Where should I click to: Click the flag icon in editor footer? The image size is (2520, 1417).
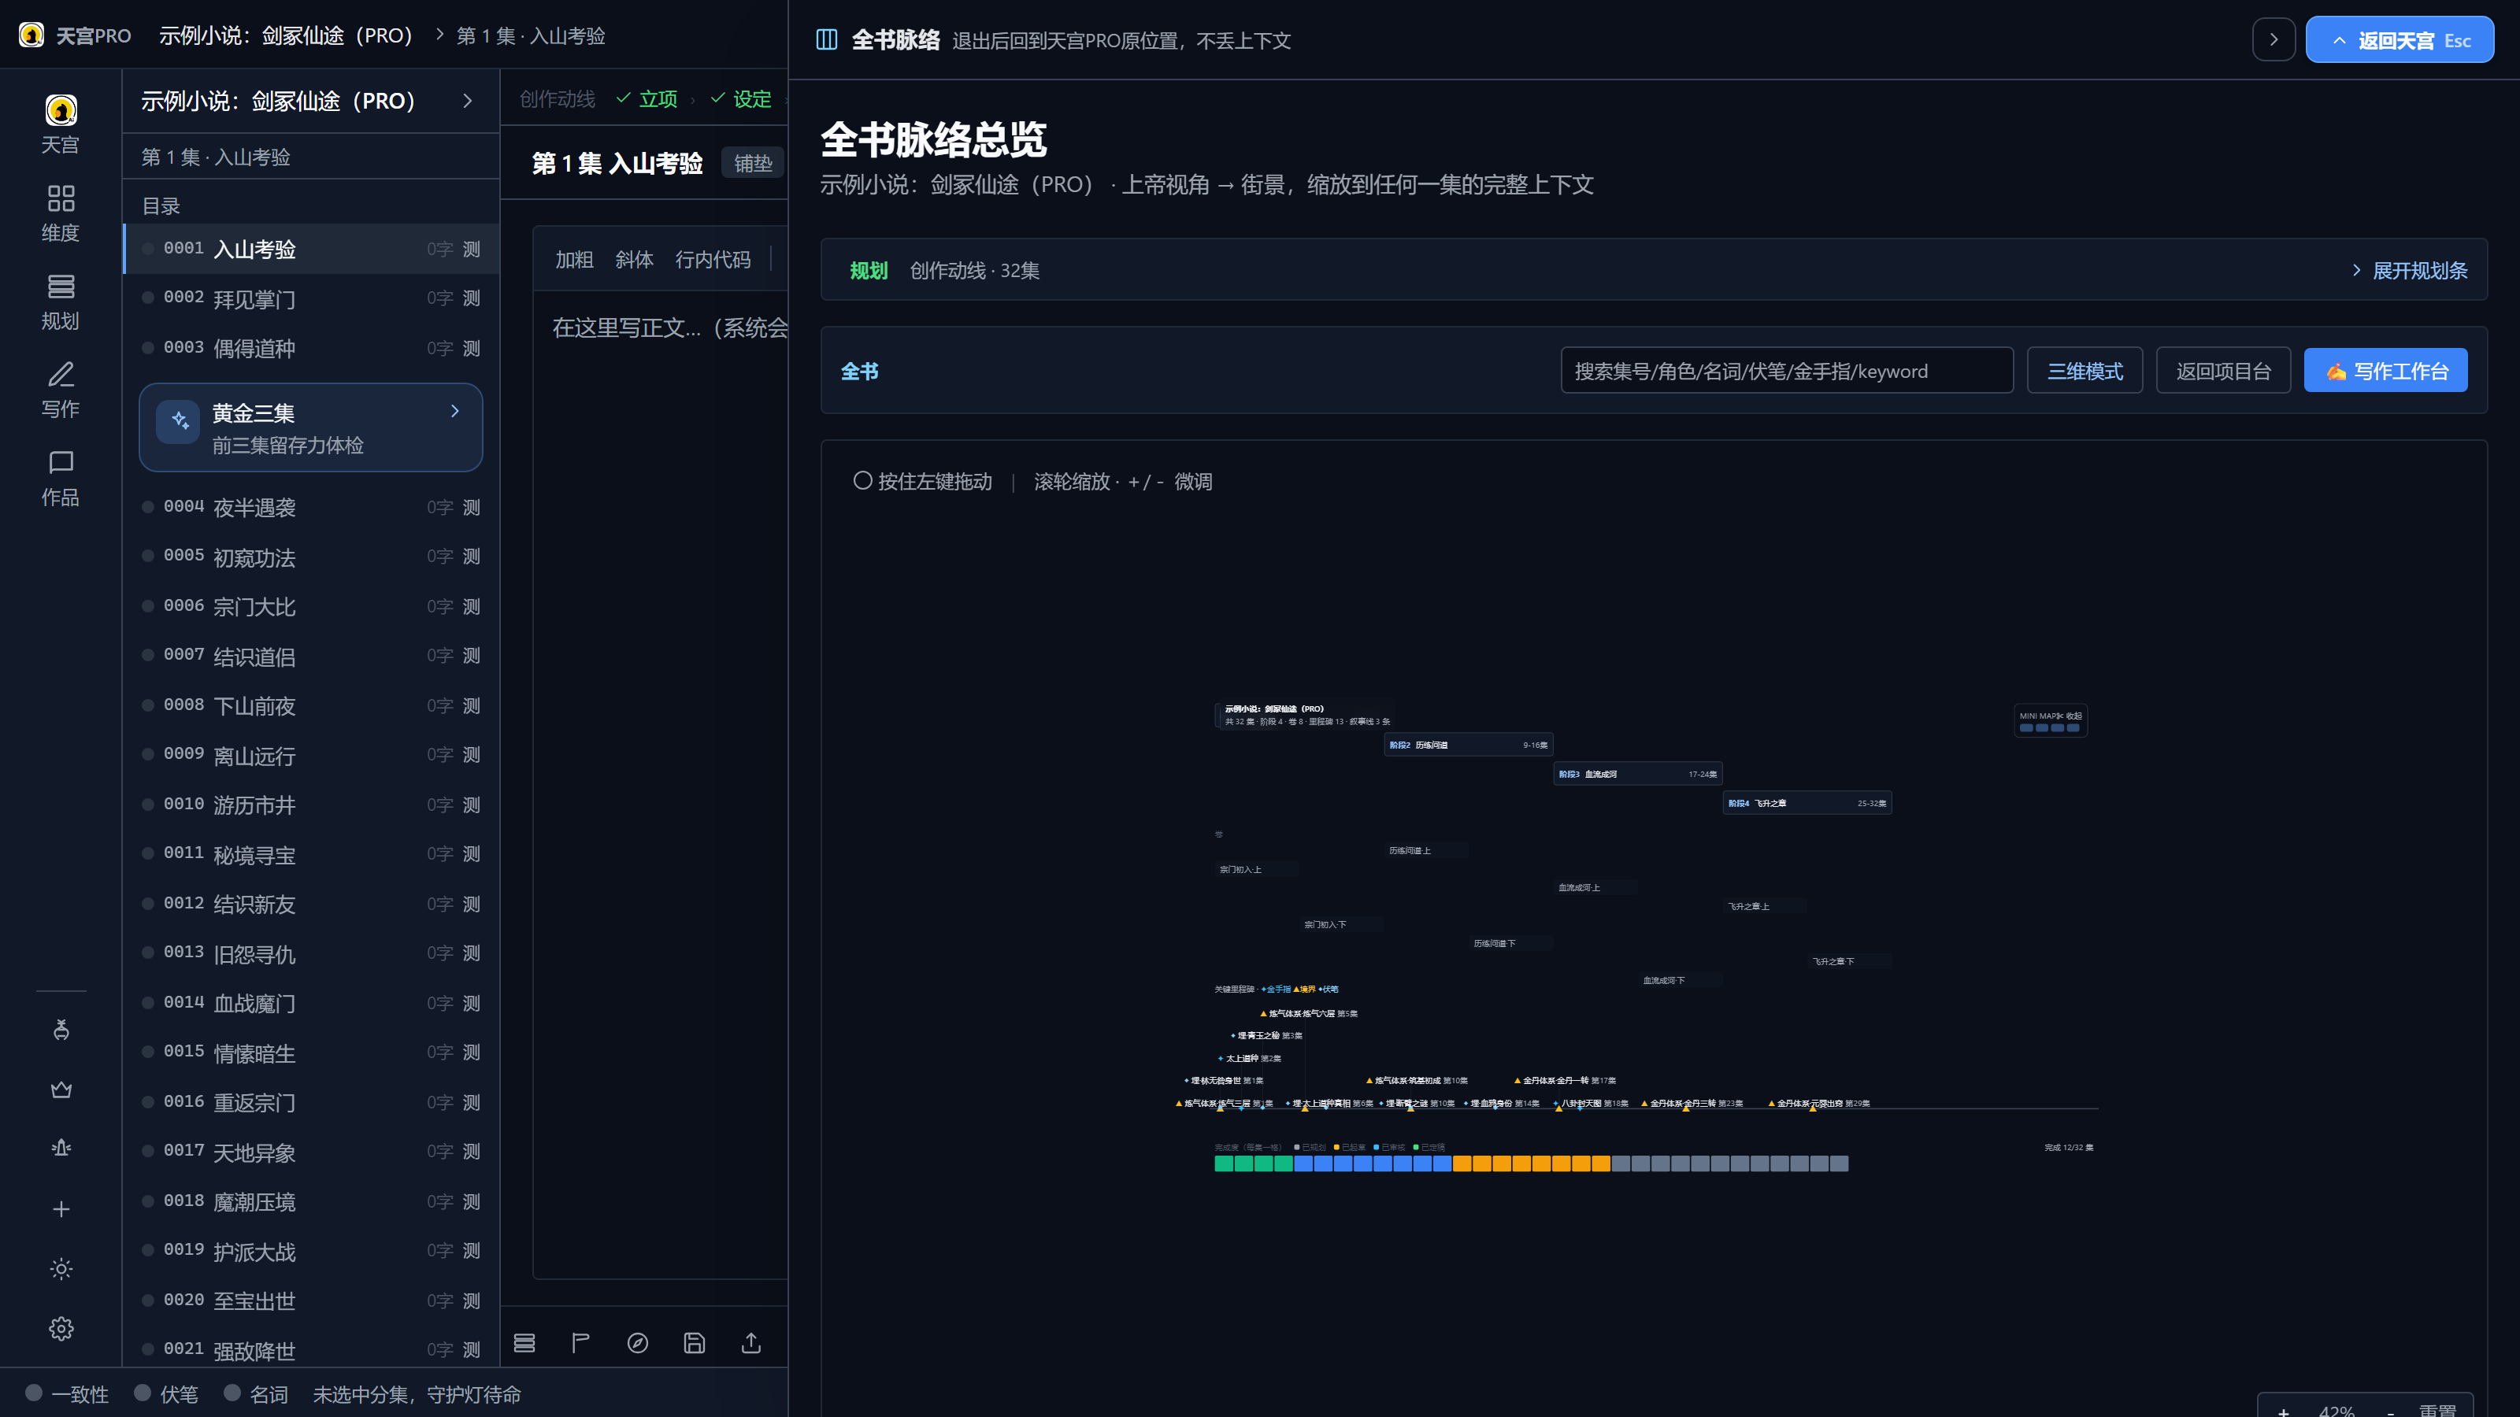tap(581, 1343)
